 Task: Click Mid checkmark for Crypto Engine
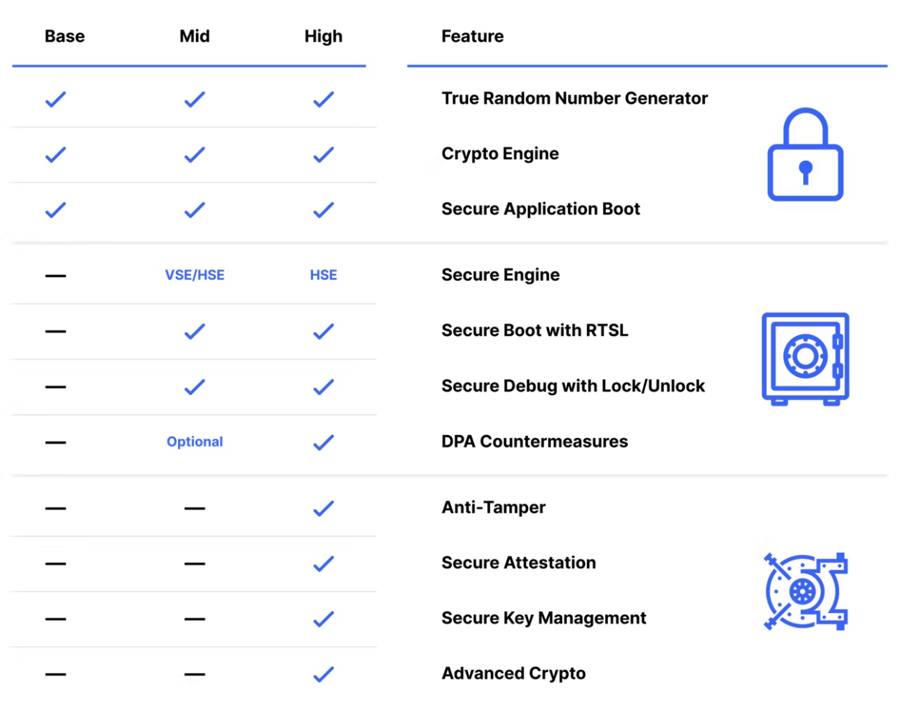tap(194, 155)
